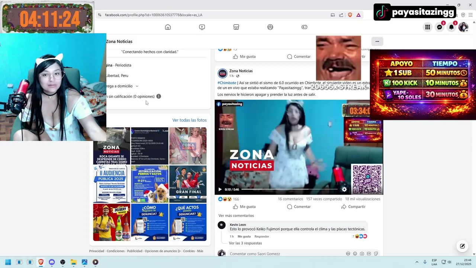The height and width of the screenshot is (268, 476).
Task: Insert an avatar sticker in comment box
Action: point(348,254)
